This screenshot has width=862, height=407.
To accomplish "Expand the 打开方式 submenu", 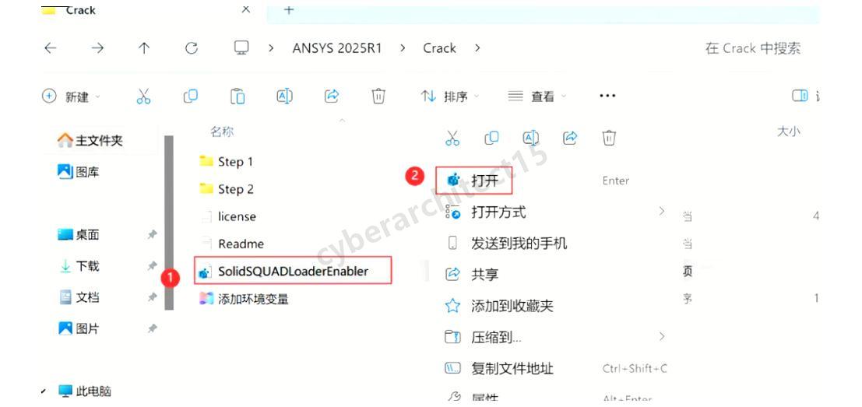I will [555, 212].
